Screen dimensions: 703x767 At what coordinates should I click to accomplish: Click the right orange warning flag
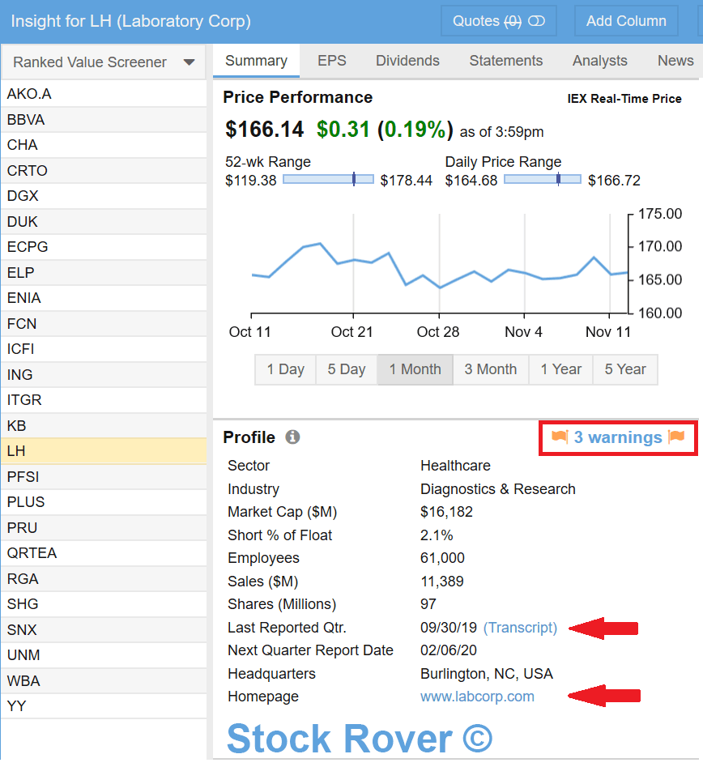[x=676, y=437]
